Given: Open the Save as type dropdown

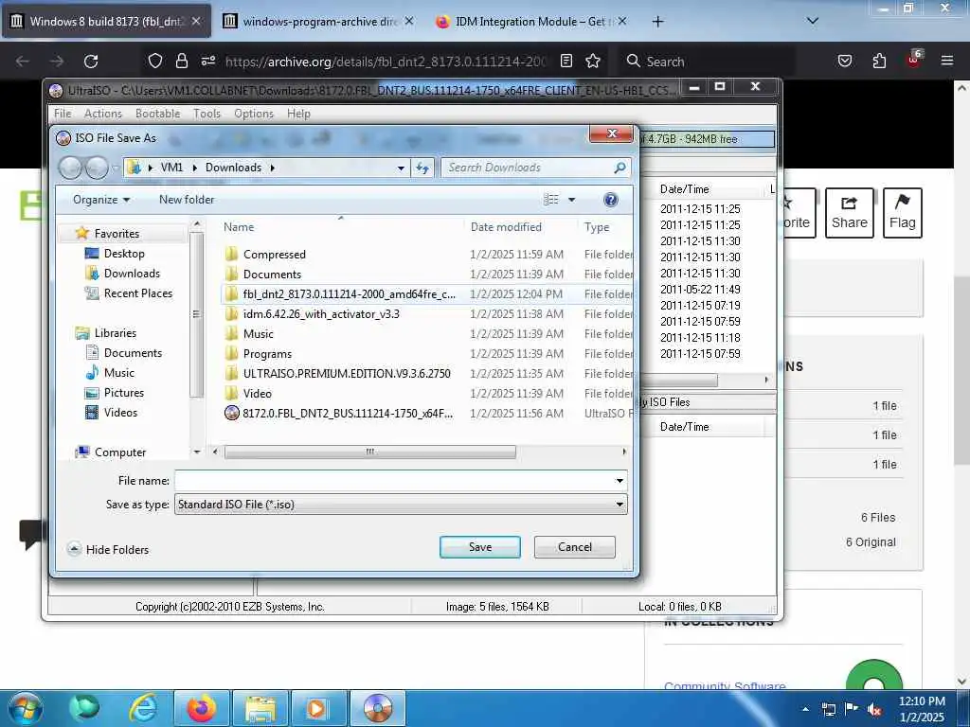Looking at the screenshot, I should tap(401, 505).
